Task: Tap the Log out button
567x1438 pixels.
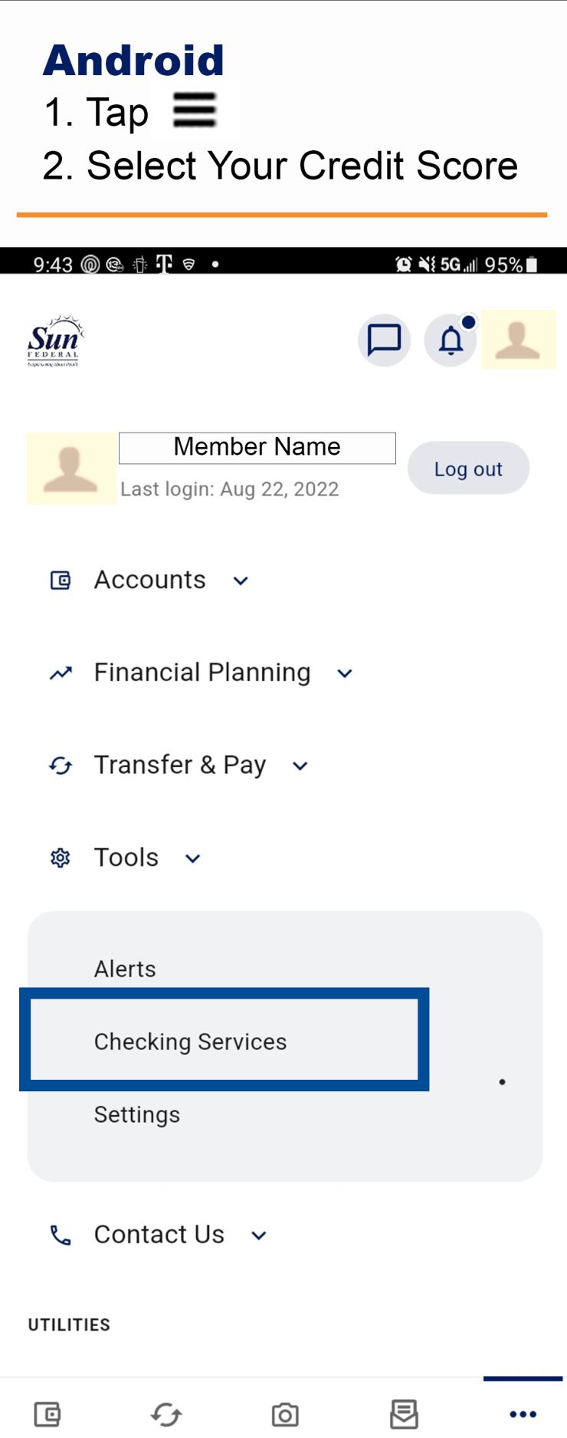Action: (x=468, y=469)
